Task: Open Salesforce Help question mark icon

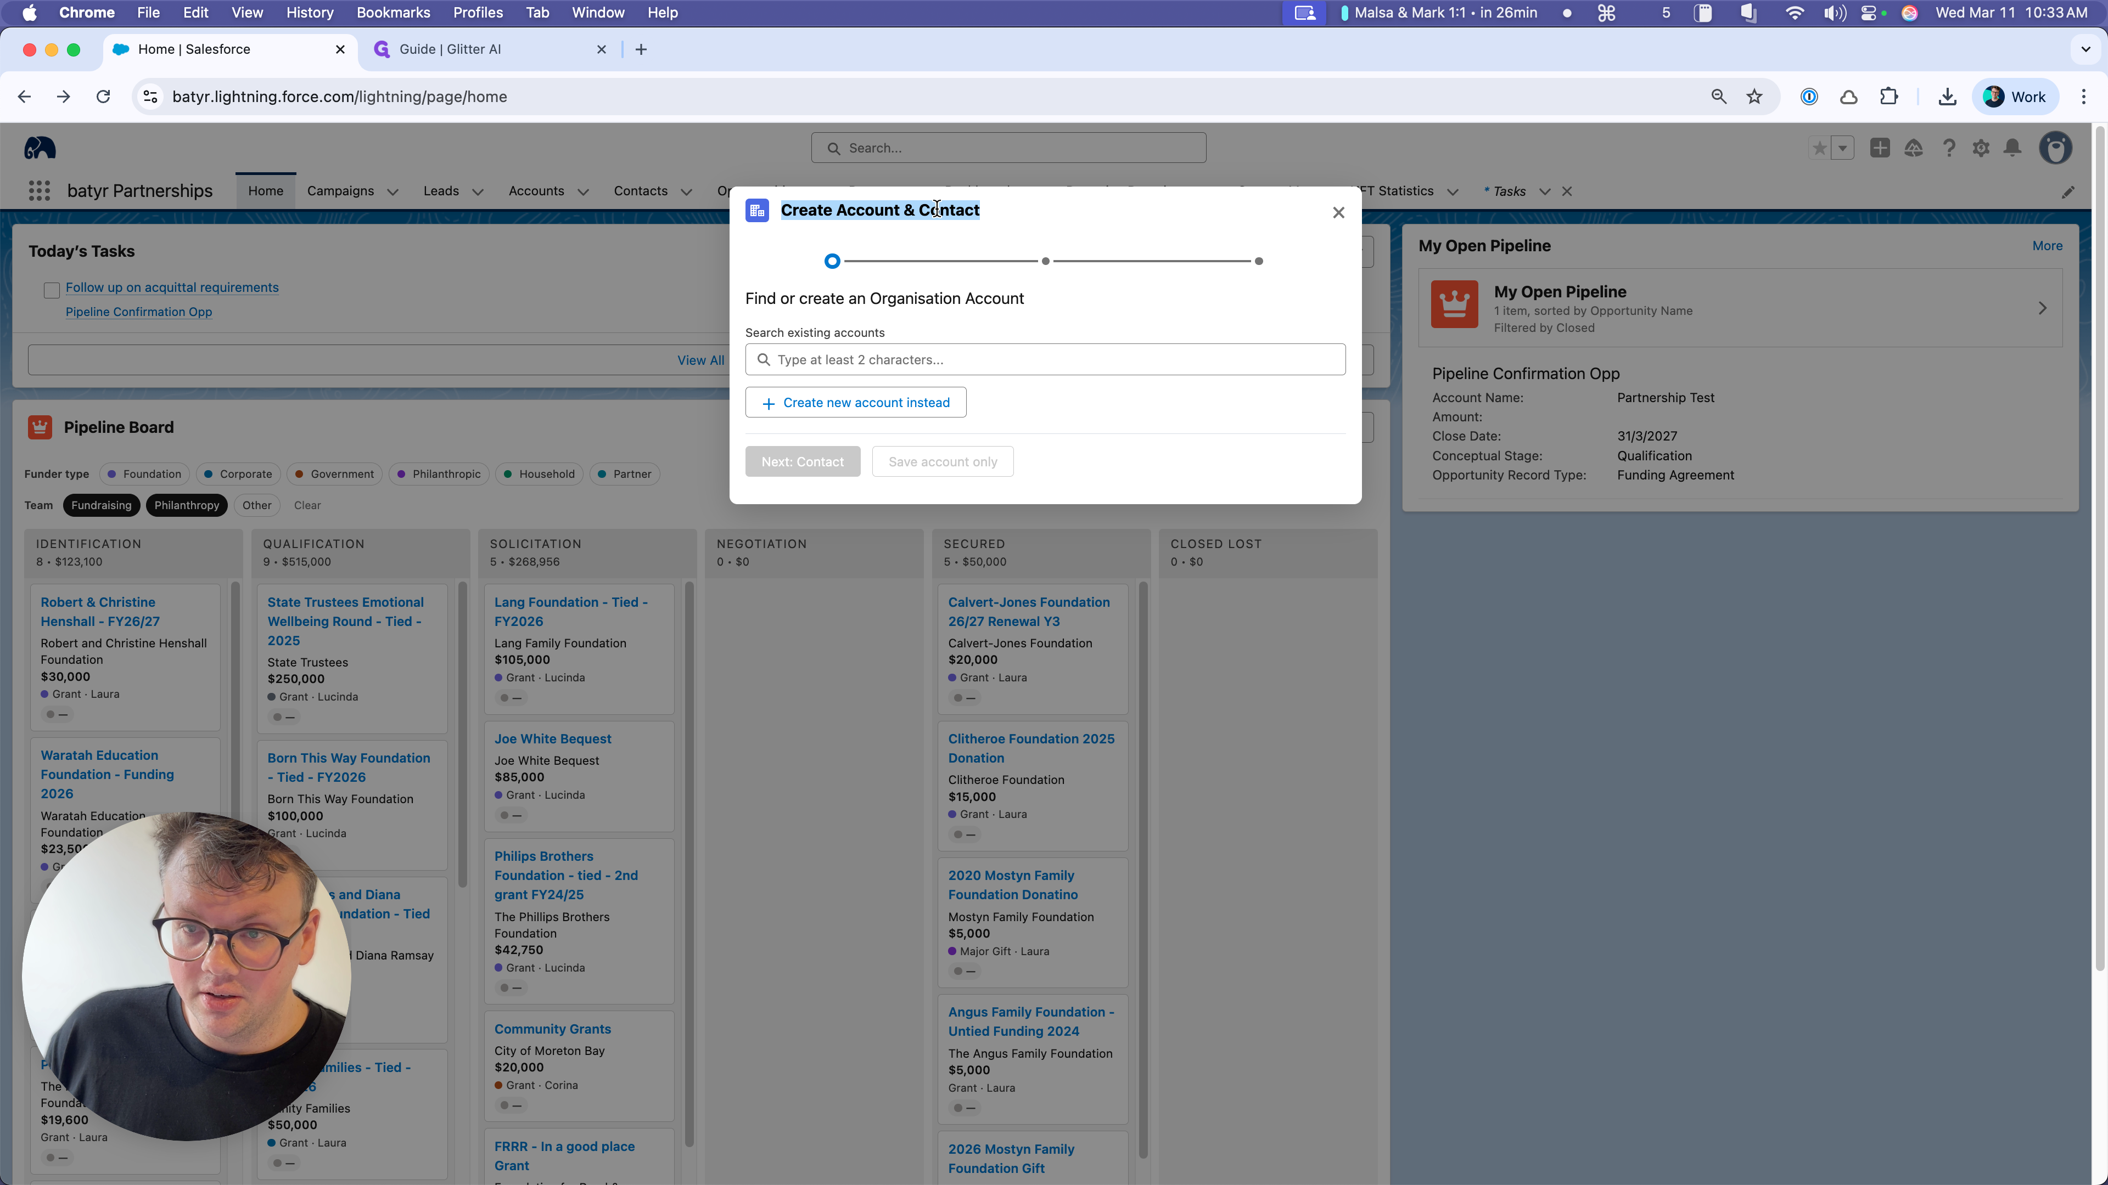Action: click(x=1948, y=148)
